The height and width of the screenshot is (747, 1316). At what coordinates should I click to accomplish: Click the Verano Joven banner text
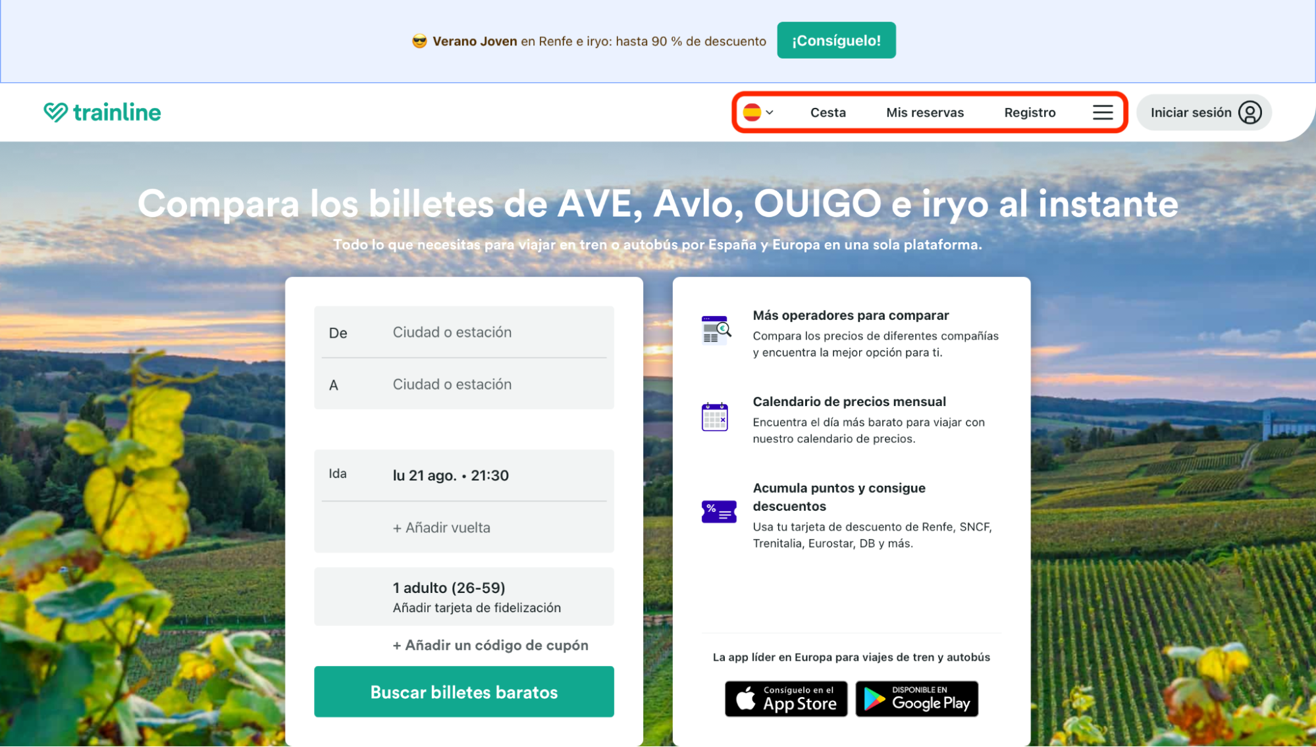(x=599, y=41)
